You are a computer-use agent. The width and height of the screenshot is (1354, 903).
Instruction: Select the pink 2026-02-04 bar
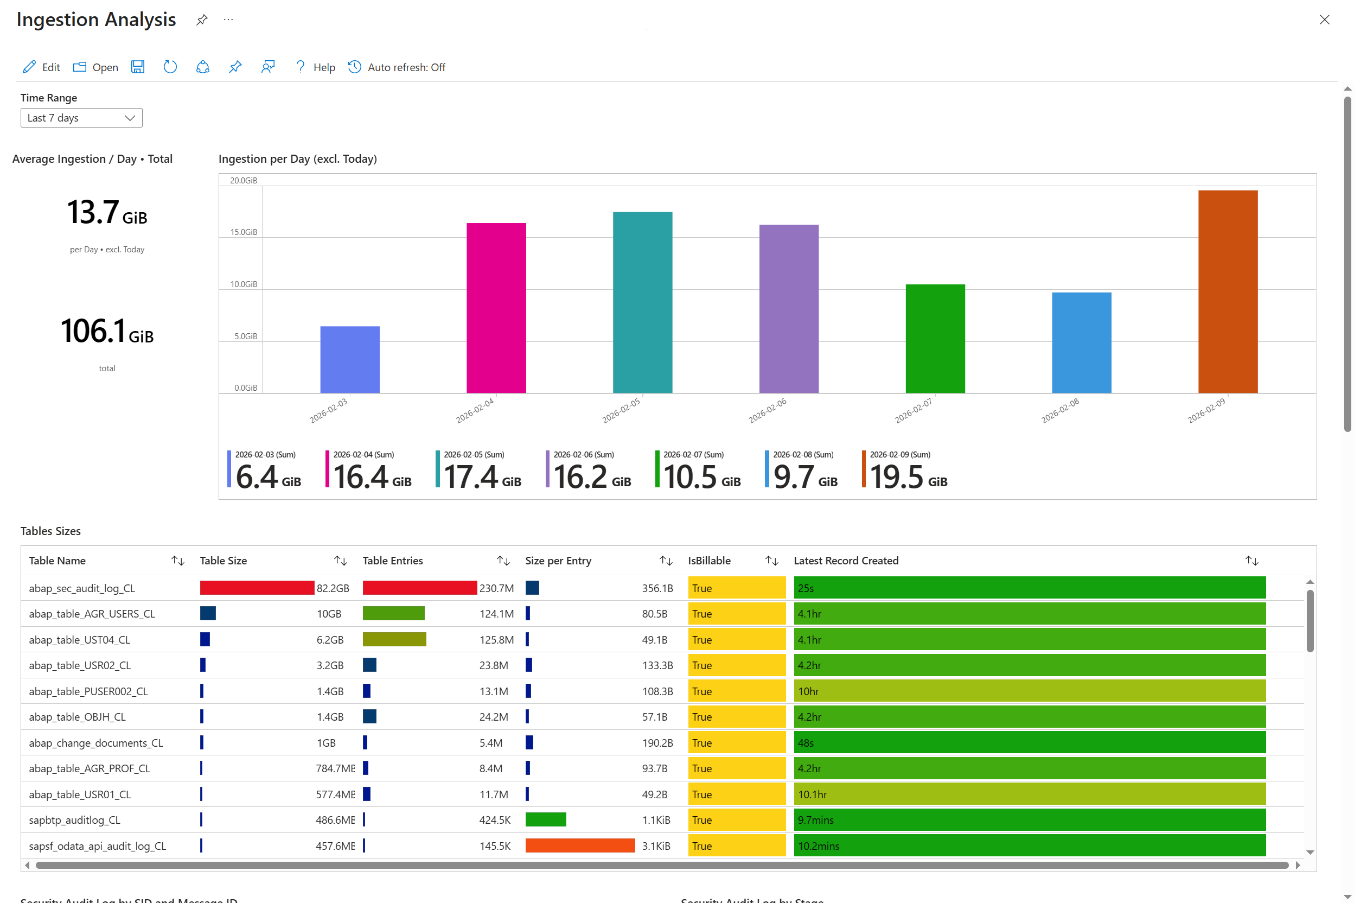(496, 308)
